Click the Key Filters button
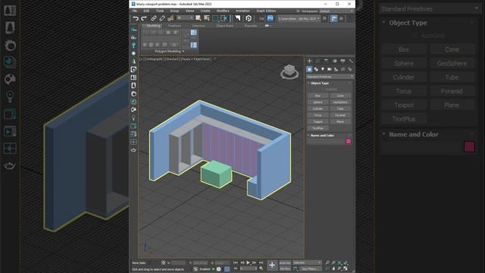The width and height of the screenshot is (485, 273). pos(310,268)
